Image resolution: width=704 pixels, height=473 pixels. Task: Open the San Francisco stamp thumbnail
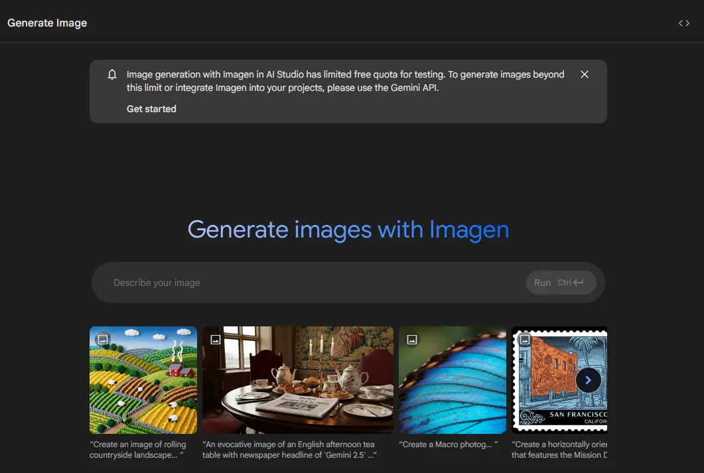pos(559,380)
